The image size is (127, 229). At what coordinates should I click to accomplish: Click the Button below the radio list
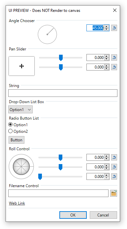[16, 140]
